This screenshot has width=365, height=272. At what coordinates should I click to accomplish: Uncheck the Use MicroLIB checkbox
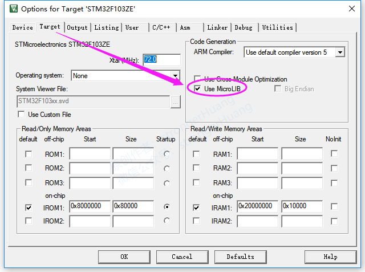point(197,88)
